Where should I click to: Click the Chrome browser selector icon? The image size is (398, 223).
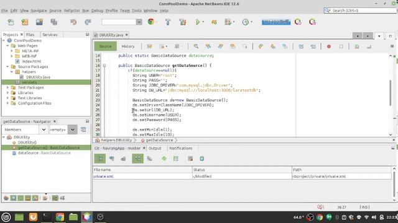(151, 22)
